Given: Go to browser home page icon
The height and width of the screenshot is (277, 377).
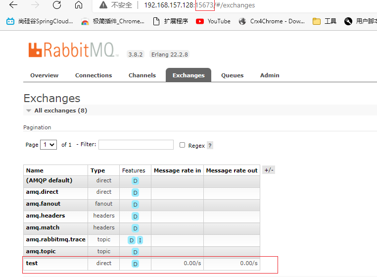Looking at the screenshot, I should click(x=79, y=5).
